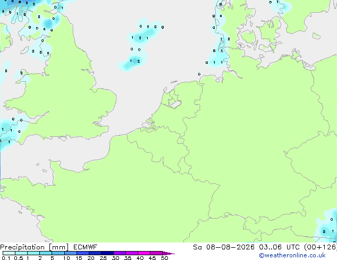Screen dimensions: 337x260
Task: Click the 5–10 mm legend color swatch
Action: pos(58,253)
